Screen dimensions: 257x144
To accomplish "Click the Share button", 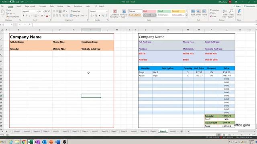I will (x=237, y=6).
